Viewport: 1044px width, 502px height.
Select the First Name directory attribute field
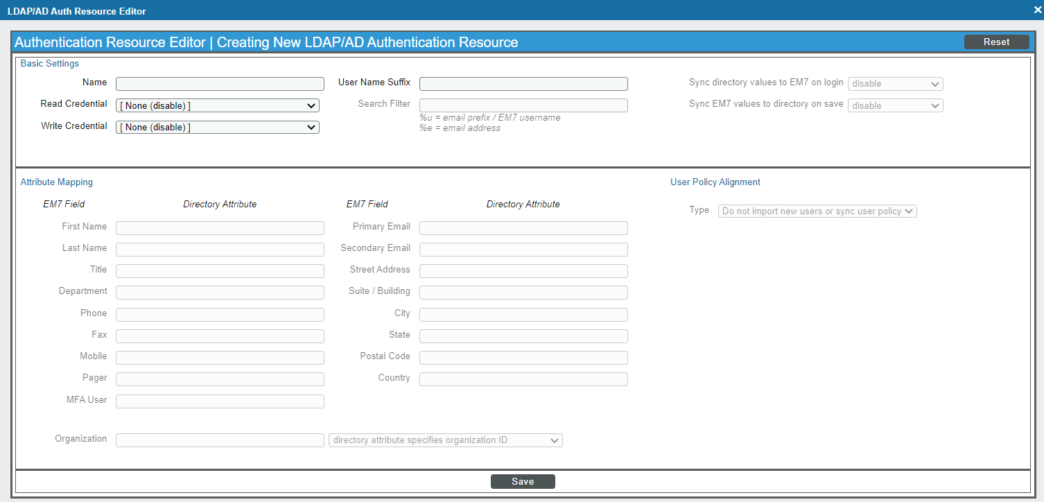[220, 228]
